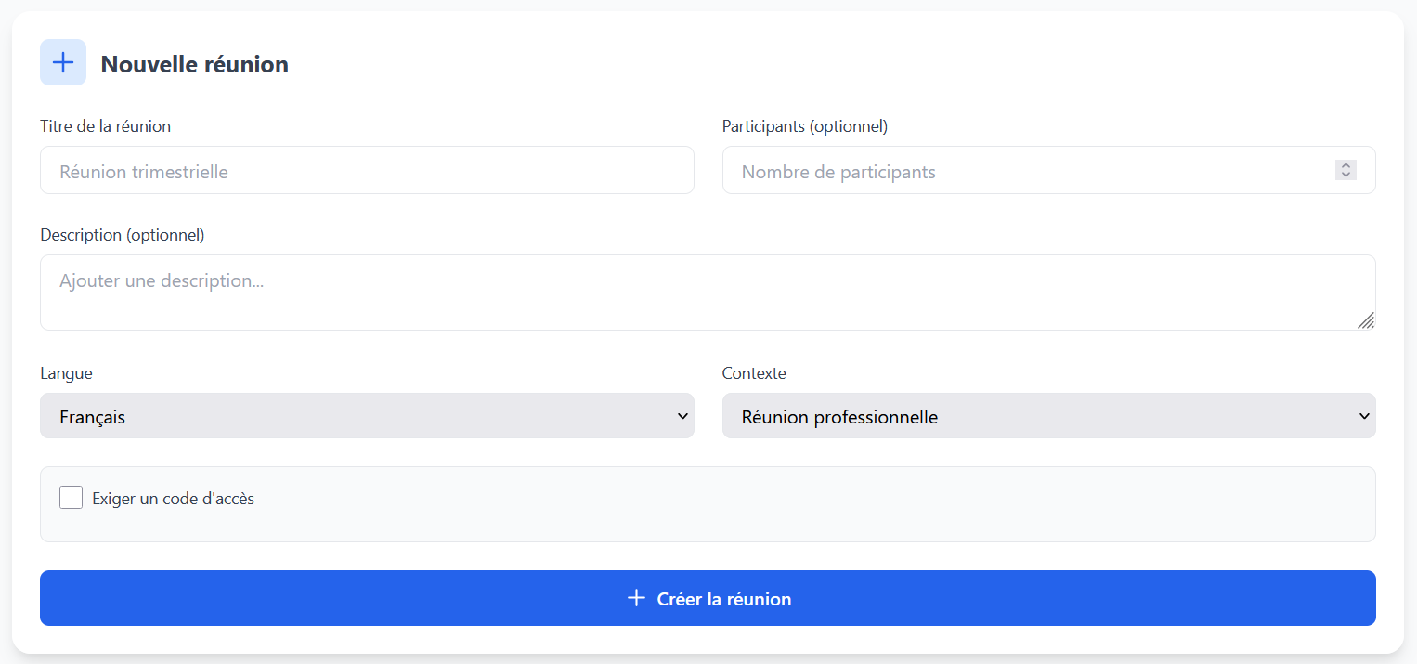This screenshot has height=664, width=1417.
Task: Focus the "Réunion trimestrielle" title field
Action: point(367,170)
